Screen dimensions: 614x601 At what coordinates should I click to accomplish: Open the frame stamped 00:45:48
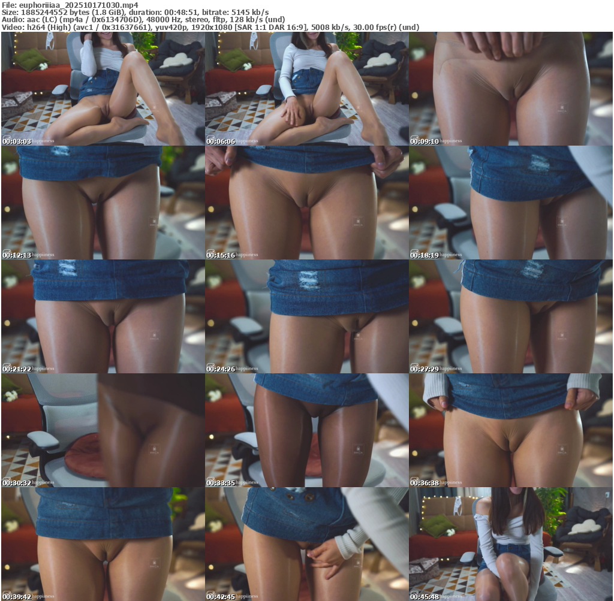point(511,544)
